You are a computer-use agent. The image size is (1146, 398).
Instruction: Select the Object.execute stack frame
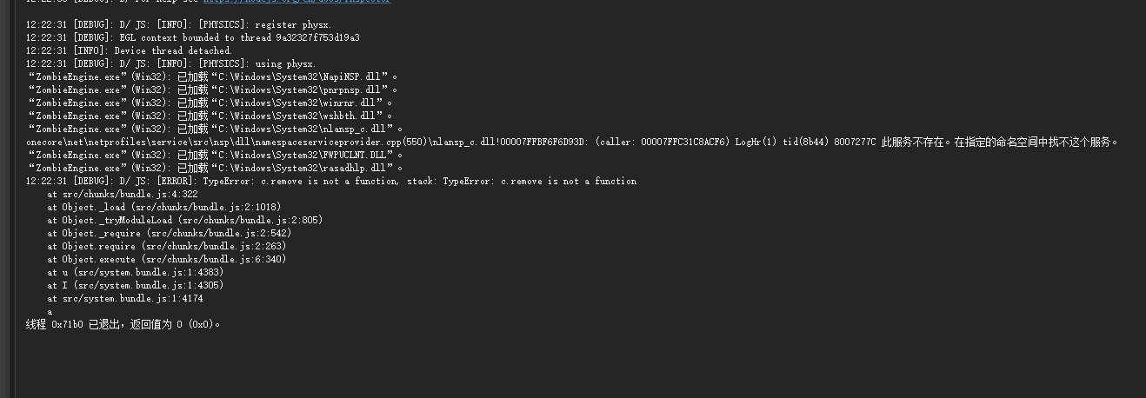pyautogui.click(x=166, y=259)
